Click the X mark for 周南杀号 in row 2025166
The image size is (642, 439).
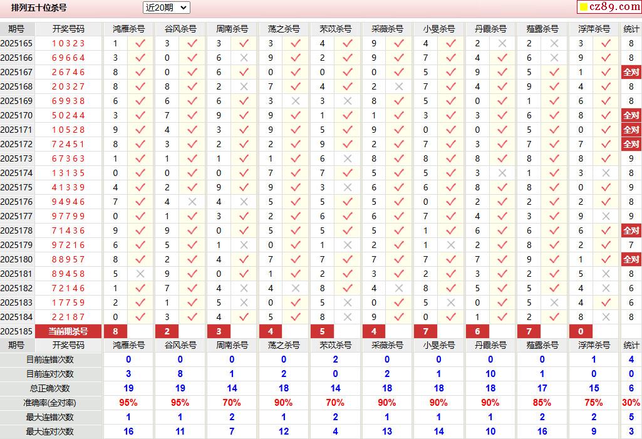pyautogui.click(x=244, y=58)
